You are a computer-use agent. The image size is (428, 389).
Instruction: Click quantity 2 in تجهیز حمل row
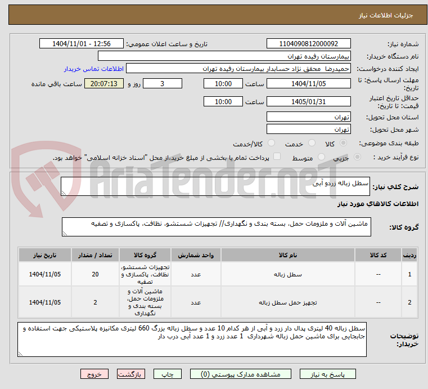tap(95, 302)
